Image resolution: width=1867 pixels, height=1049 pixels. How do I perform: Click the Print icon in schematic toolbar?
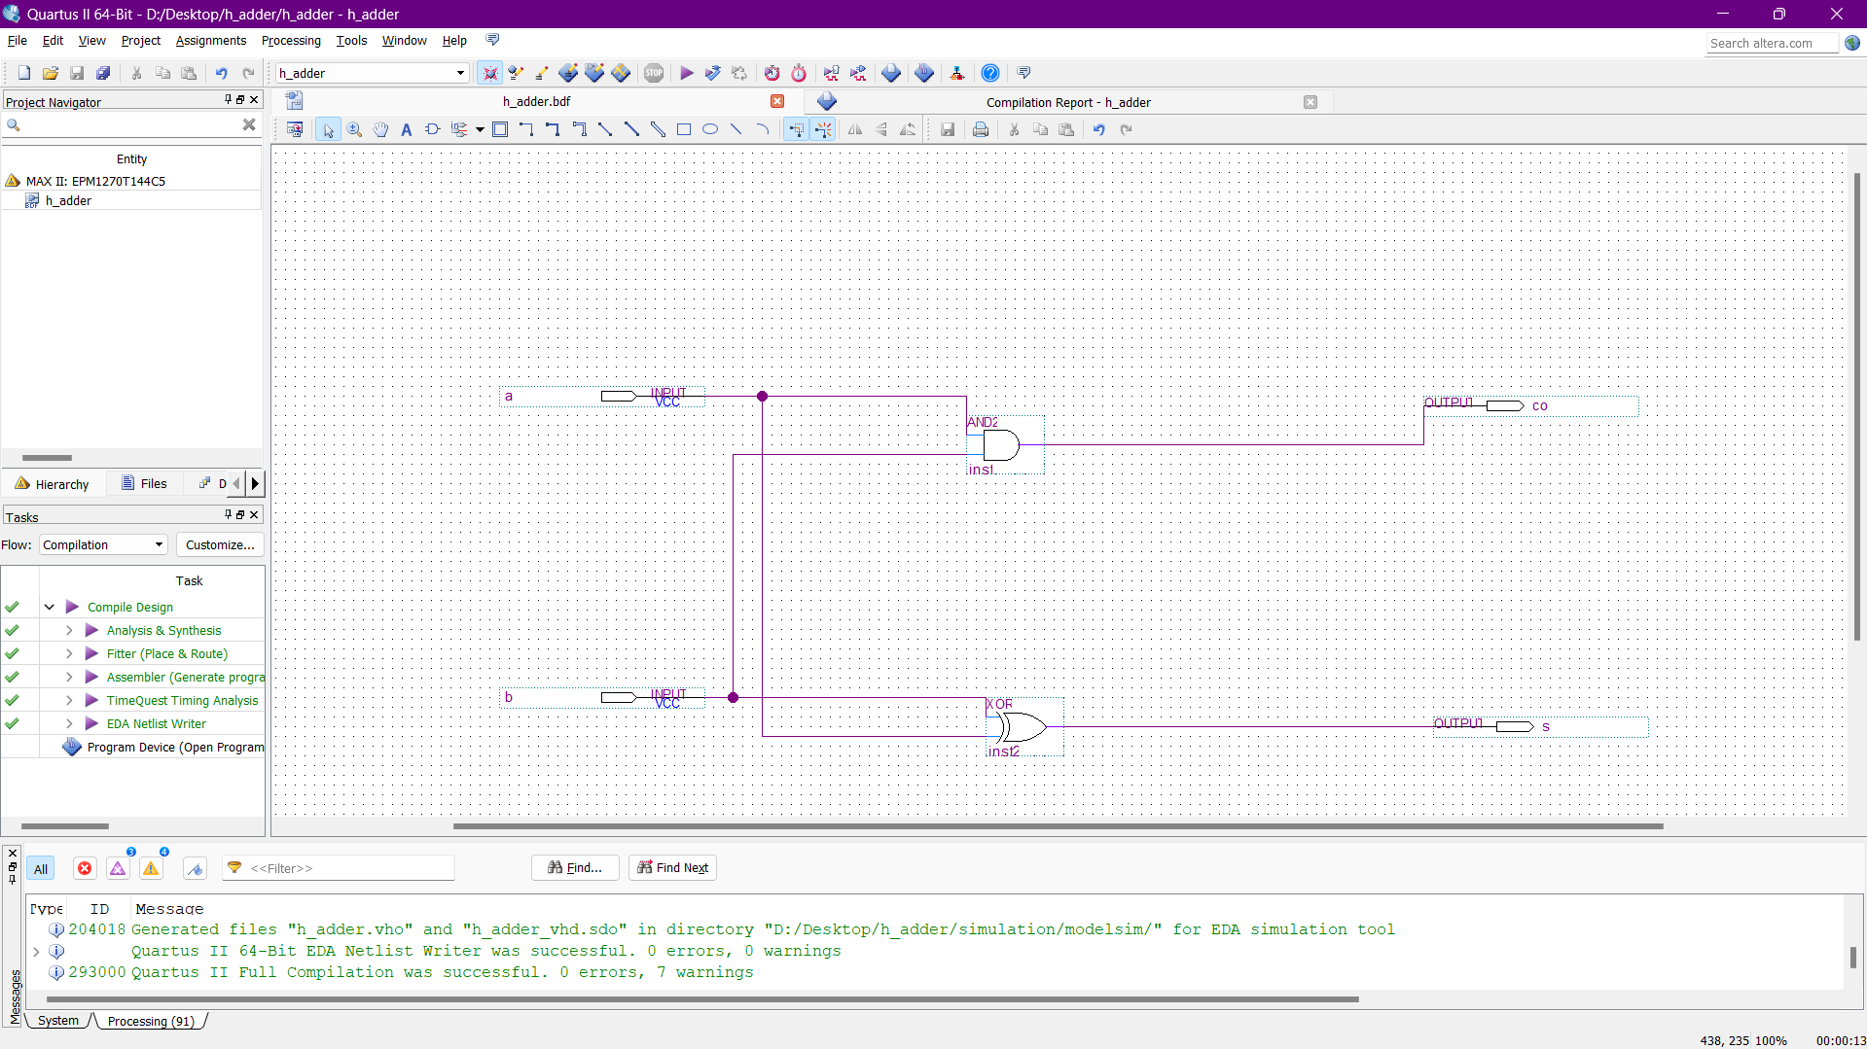coord(981,129)
